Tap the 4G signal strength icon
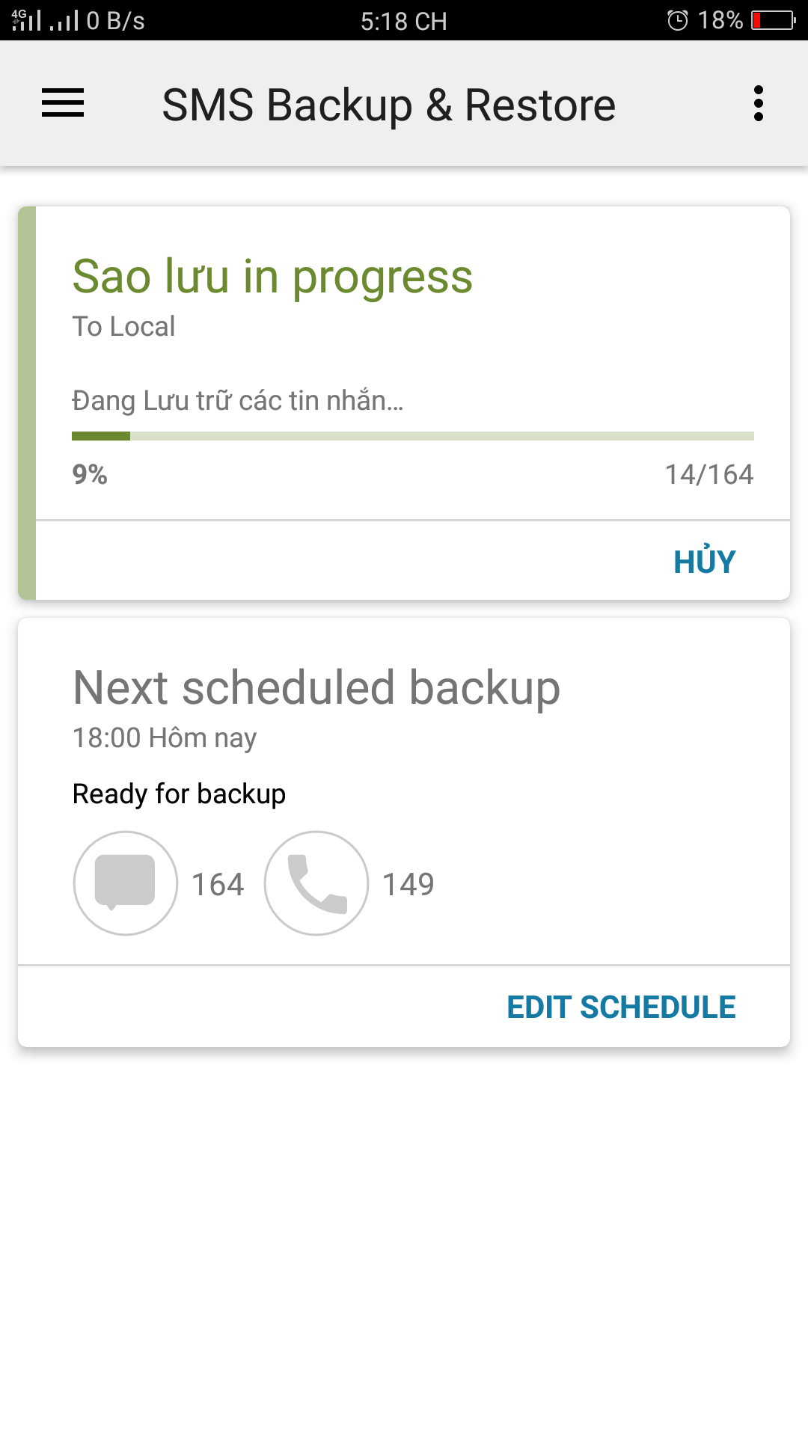Viewport: 808px width, 1436px height. pos(25,20)
